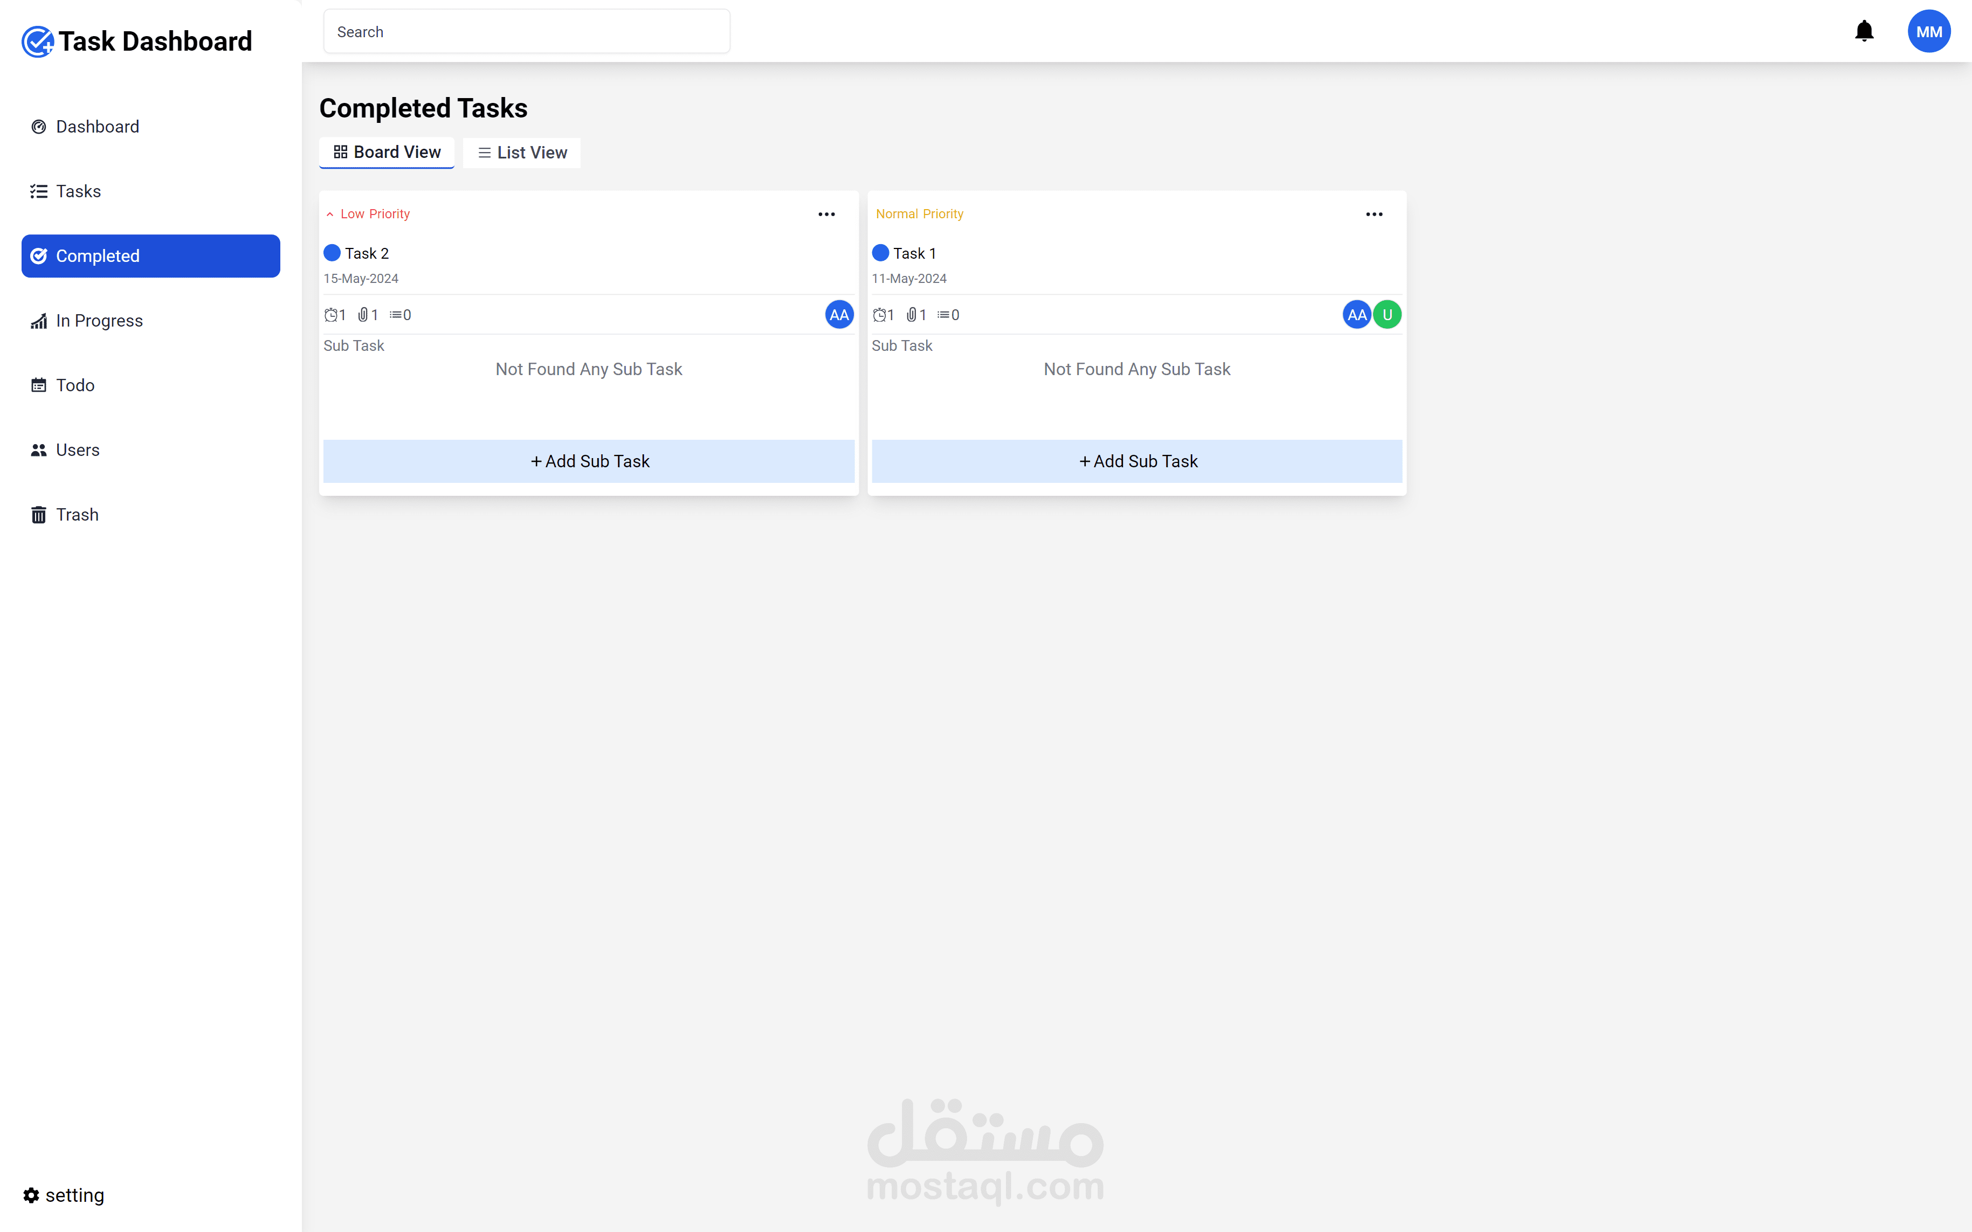Open the settings gear icon
This screenshot has width=1972, height=1232.
point(31,1194)
